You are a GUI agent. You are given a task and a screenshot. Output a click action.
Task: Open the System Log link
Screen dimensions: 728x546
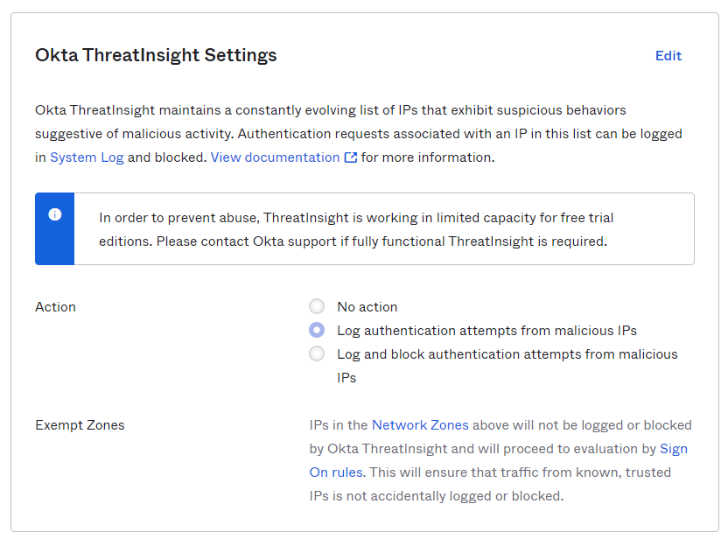87,157
